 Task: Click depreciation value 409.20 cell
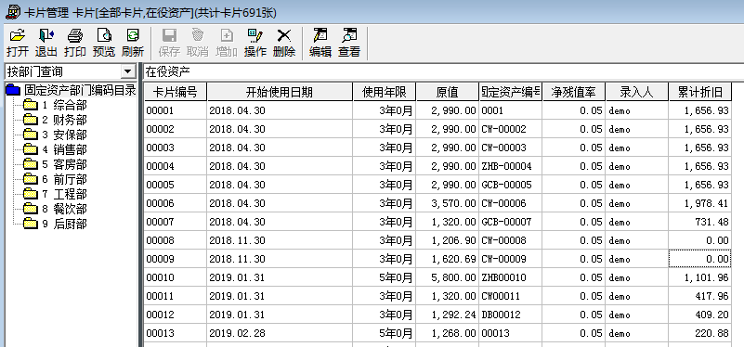coord(699,315)
